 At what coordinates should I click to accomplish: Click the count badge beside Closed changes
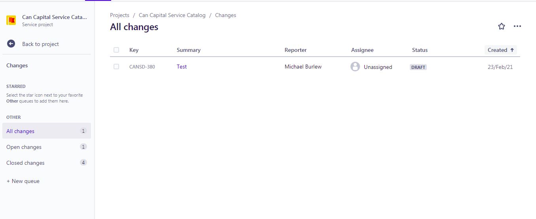[83, 162]
